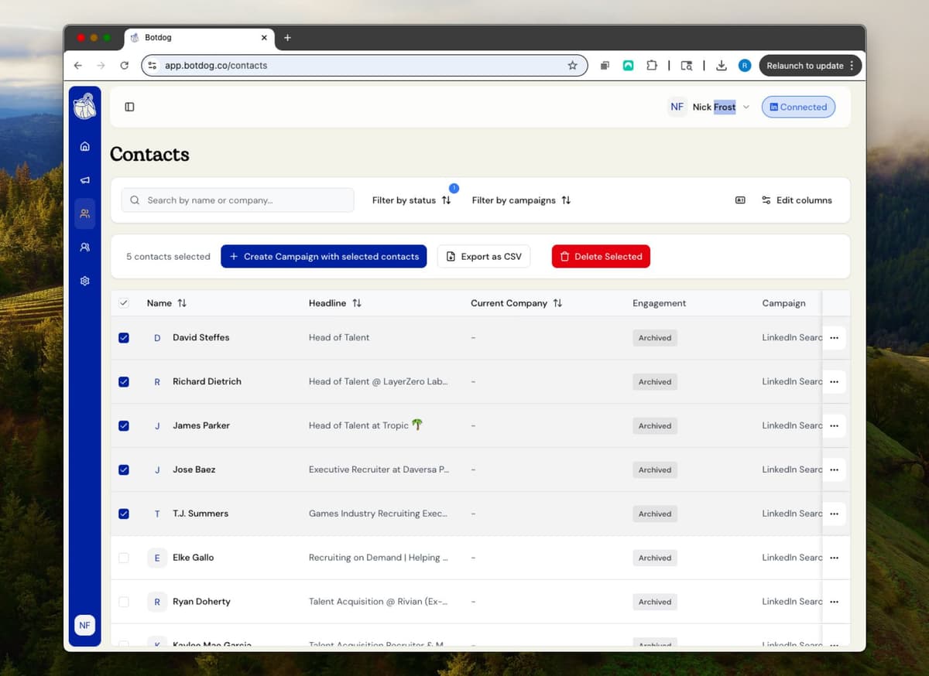Open the Botdog logo in sidebar
Viewport: 929px width, 676px height.
85,106
